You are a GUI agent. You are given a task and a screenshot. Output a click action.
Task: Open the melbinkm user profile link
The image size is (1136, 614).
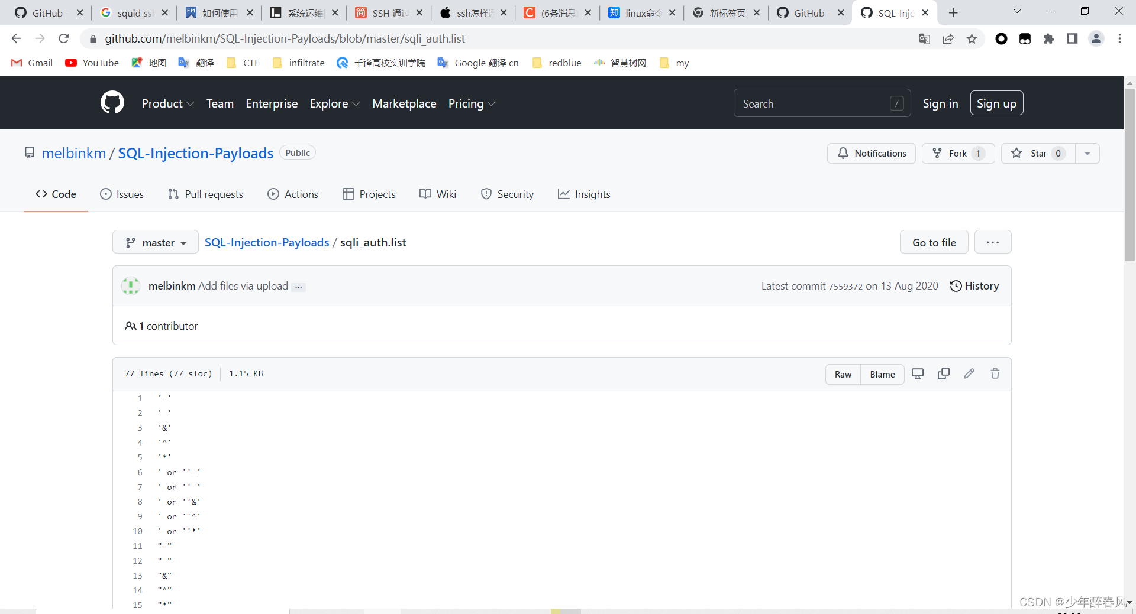click(73, 153)
